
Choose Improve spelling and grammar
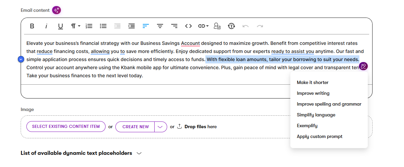pos(329,104)
